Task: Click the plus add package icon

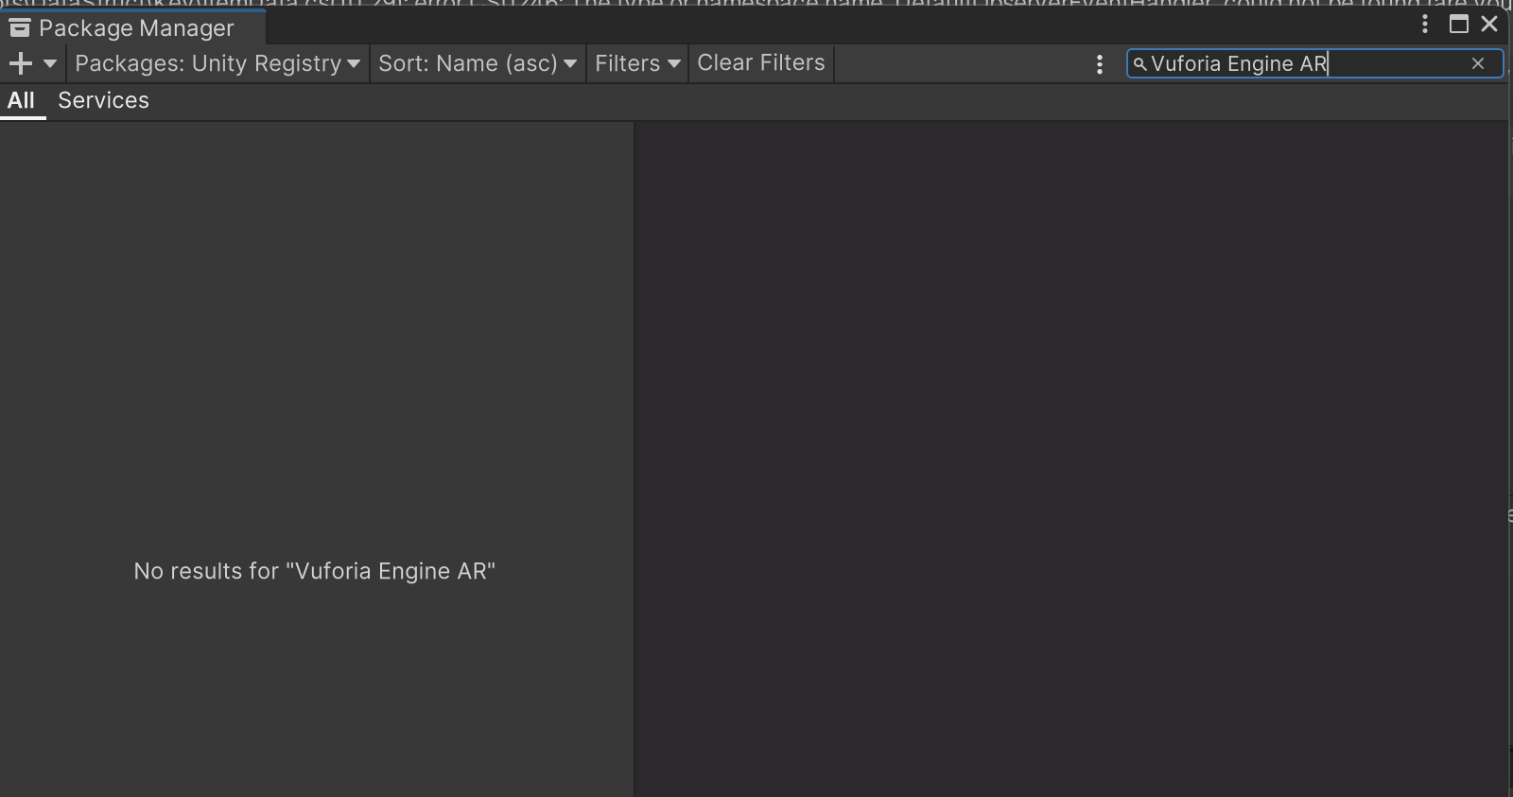Action: pyautogui.click(x=20, y=63)
